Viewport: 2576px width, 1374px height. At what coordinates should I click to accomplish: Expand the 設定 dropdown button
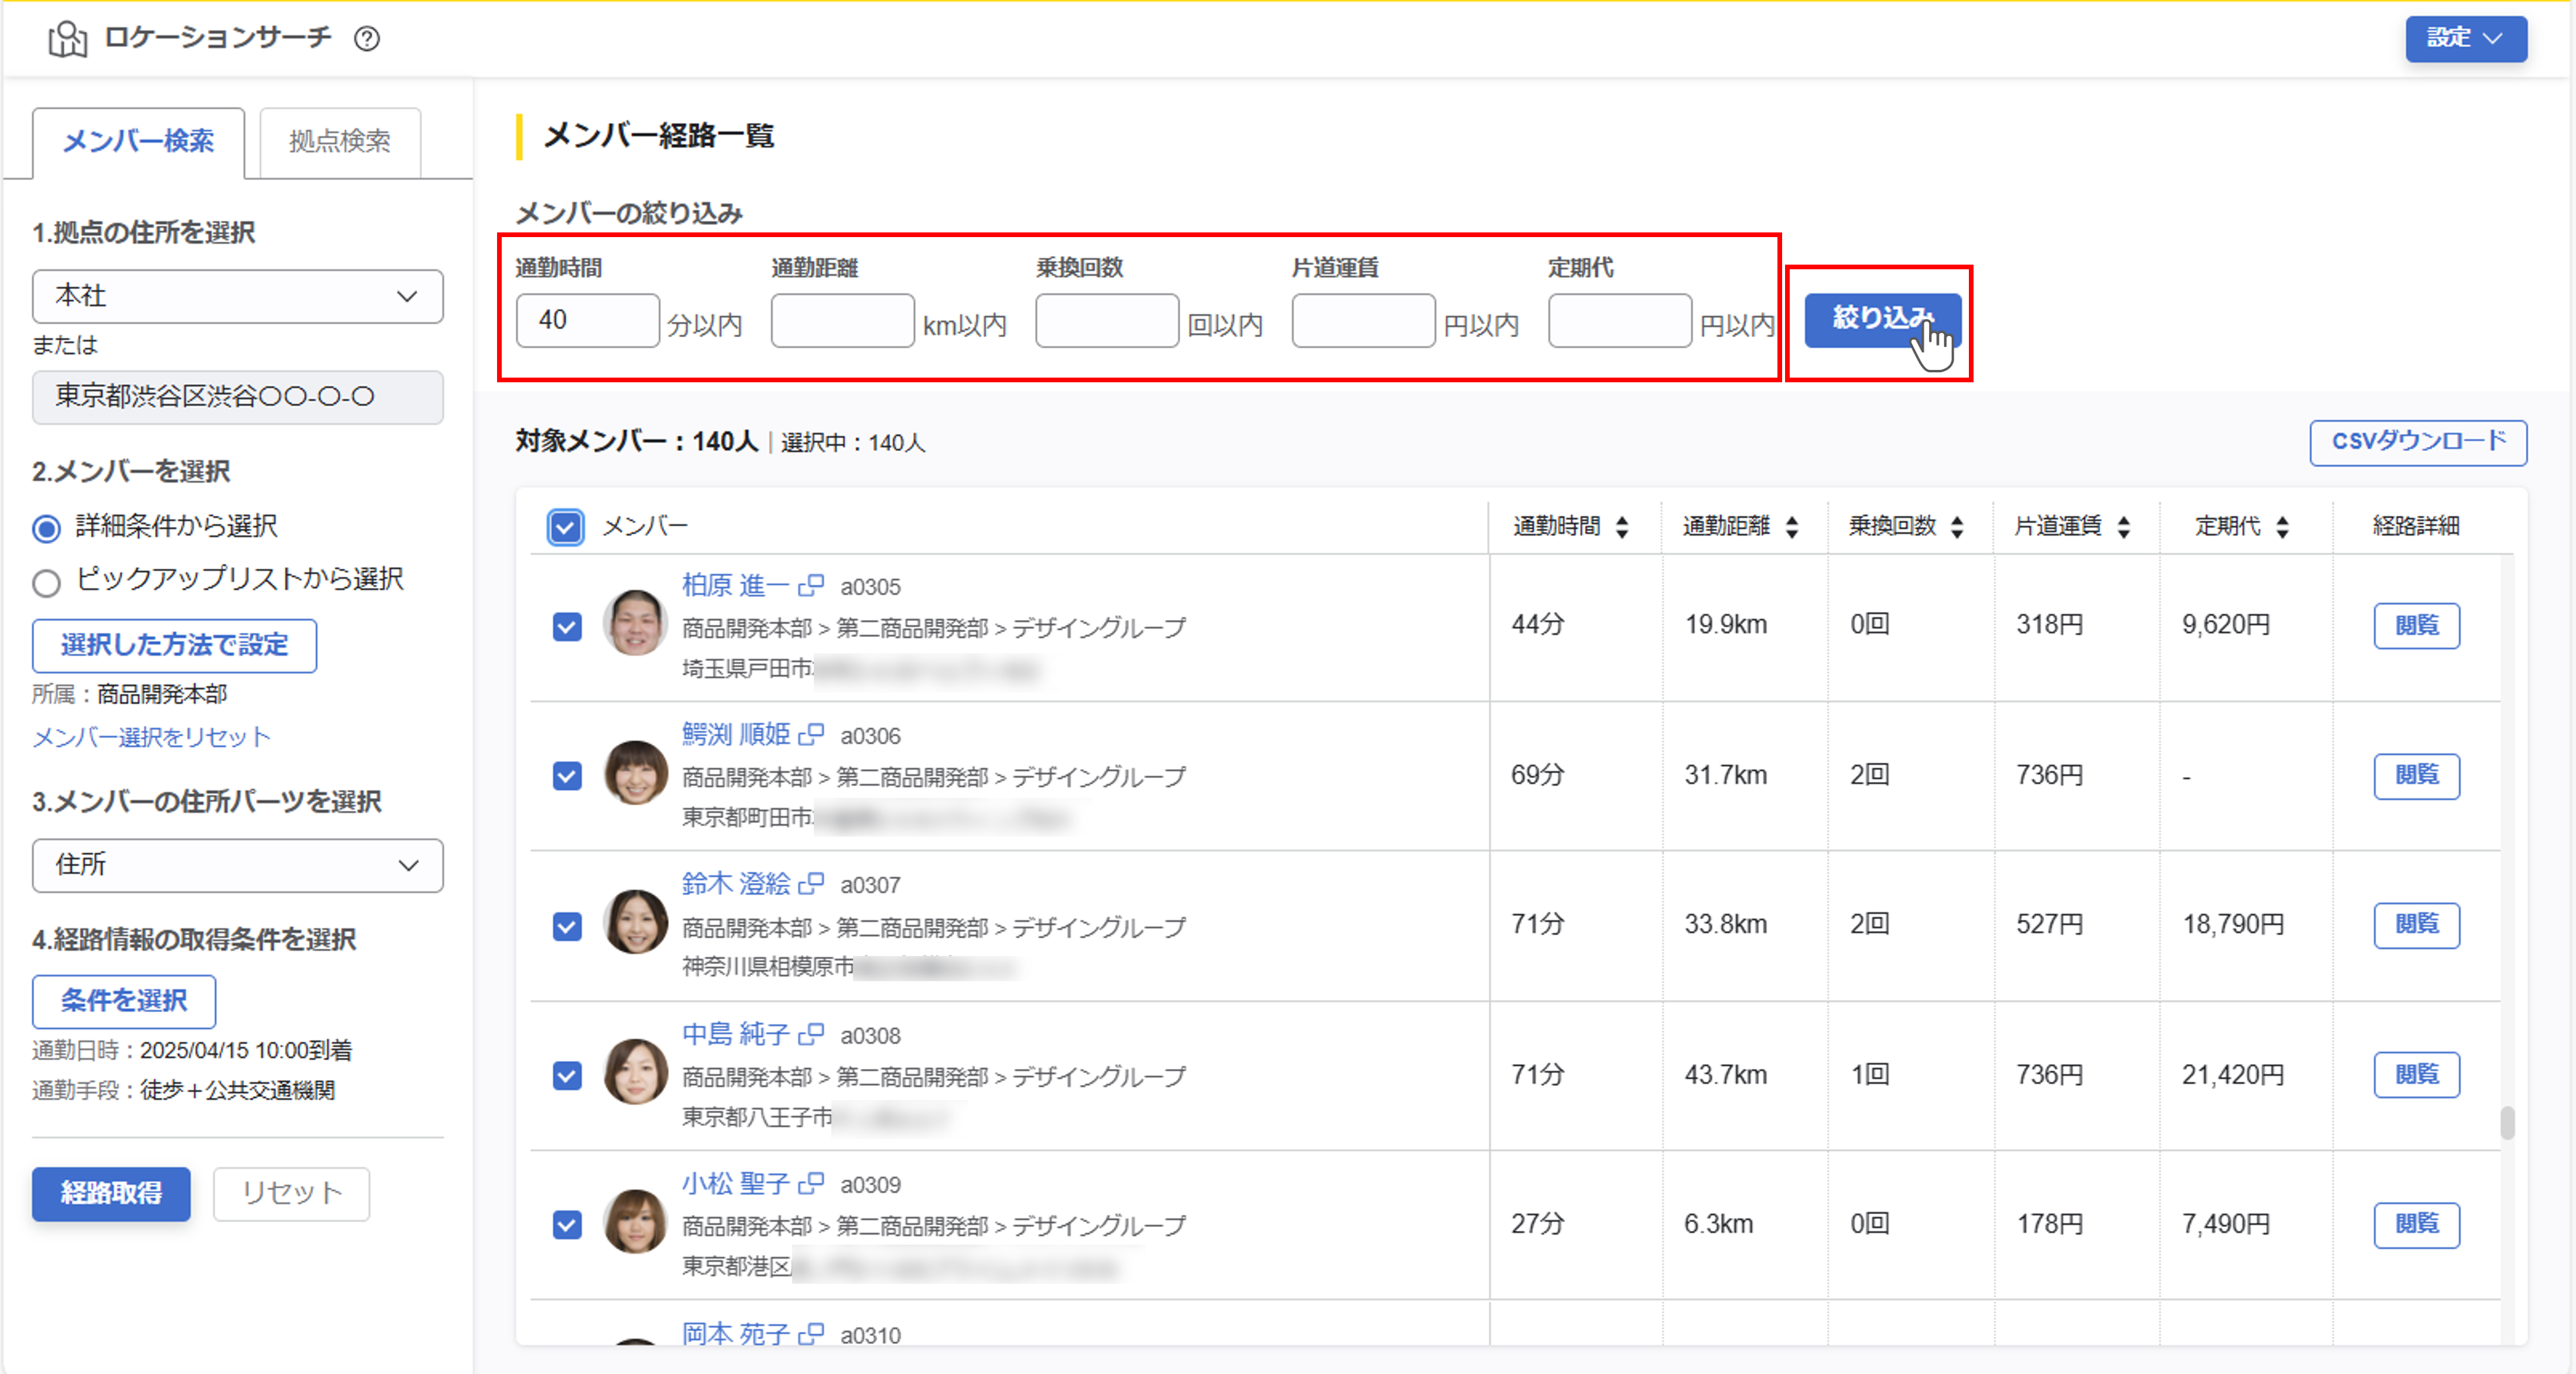coord(2465,38)
